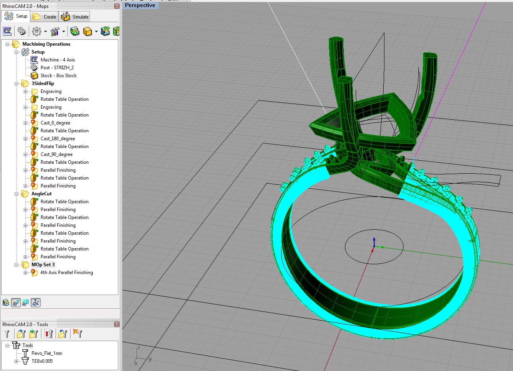Open dropdown arrow next to stock box icon
The image size is (513, 371).
(96, 32)
